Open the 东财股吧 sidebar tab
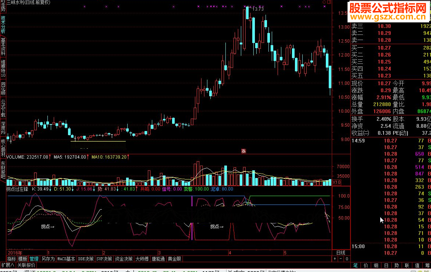This screenshot has height=272, width=431. (3, 170)
